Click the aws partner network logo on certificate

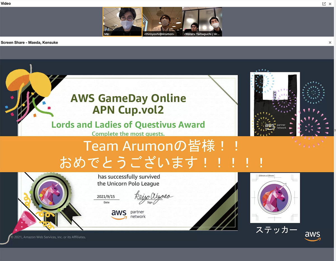pos(129,215)
